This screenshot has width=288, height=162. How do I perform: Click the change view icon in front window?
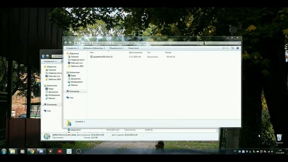224,48
